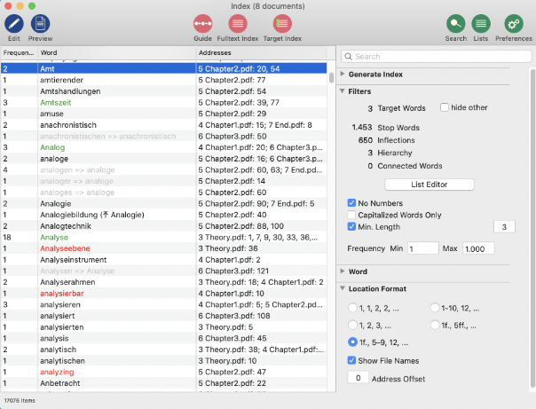
Task: Select the '1, 1, 2, 2, ...' location format
Action: [x=352, y=308]
